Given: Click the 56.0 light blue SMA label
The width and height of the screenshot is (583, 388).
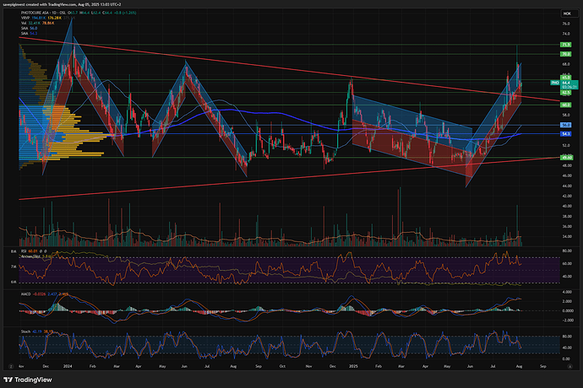Looking at the screenshot, I should [566, 125].
